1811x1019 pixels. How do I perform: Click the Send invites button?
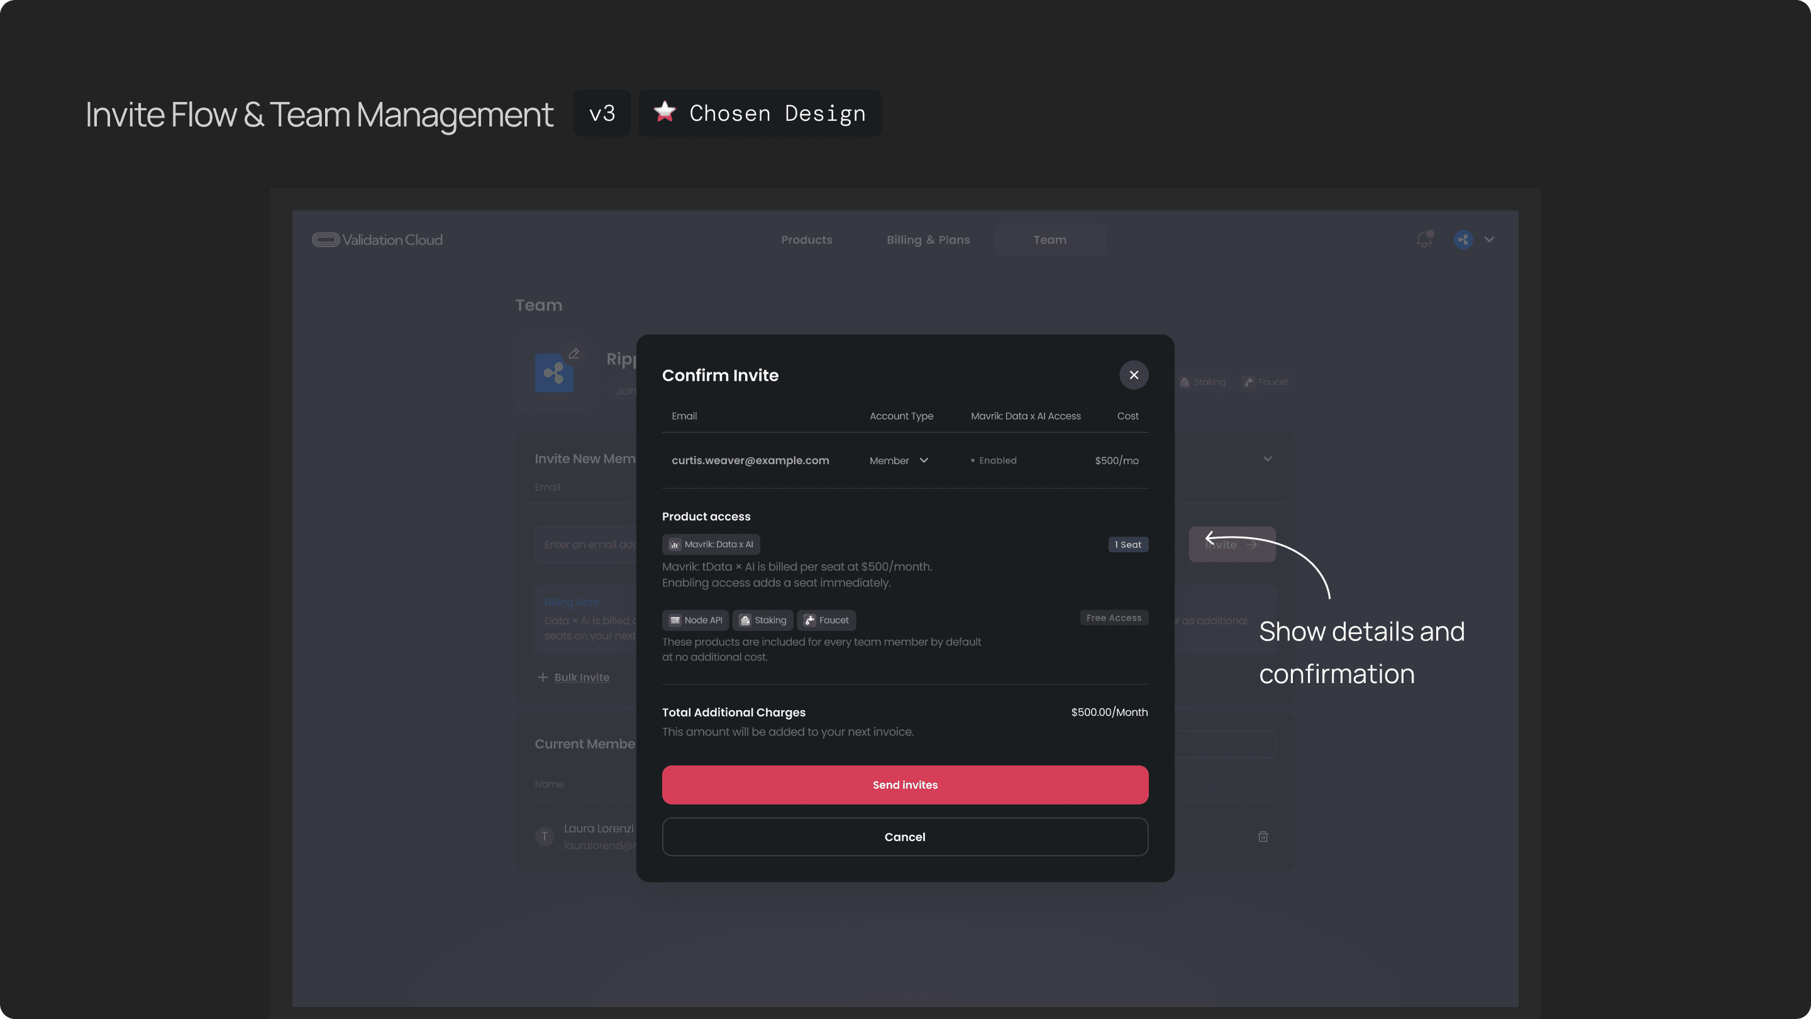[905, 785]
